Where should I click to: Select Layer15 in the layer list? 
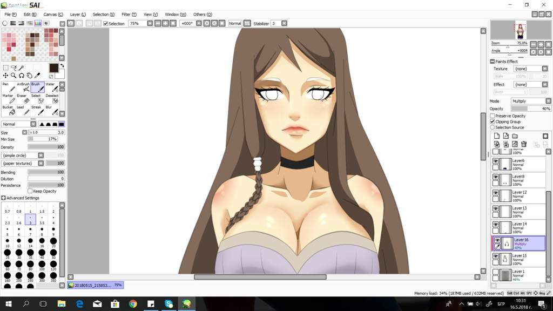pyautogui.click(x=519, y=260)
